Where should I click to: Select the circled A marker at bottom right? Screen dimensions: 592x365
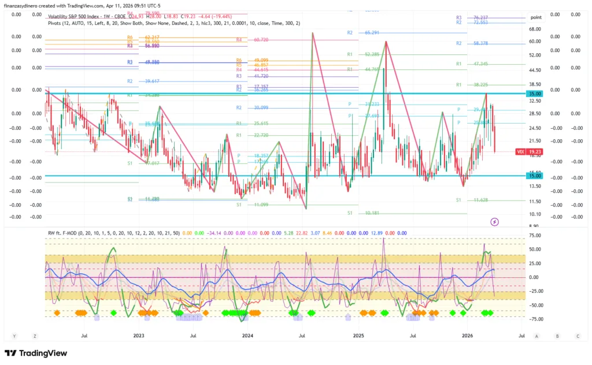pyautogui.click(x=536, y=336)
